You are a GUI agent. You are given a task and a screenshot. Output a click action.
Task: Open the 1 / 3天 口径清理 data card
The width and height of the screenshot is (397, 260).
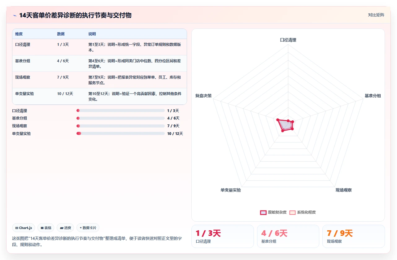[222, 236]
